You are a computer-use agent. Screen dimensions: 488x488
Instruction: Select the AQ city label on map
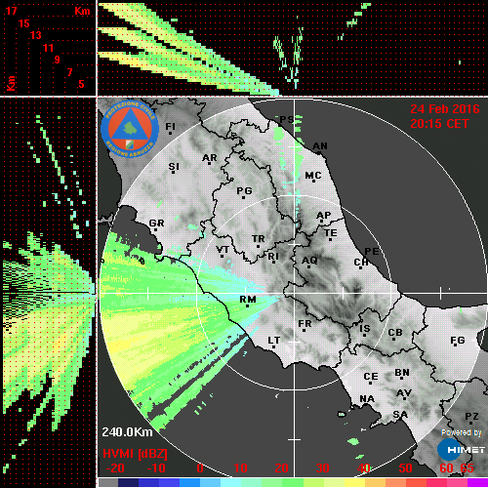coord(309,261)
